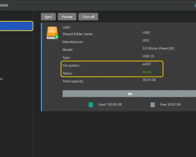Screen dimensions: 196x157
Task: Click the Format button
Action: click(x=67, y=17)
